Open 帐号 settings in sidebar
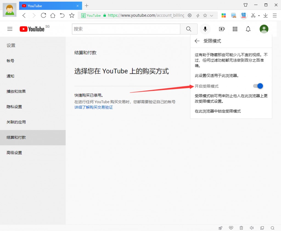This screenshot has height=231, width=281. pos(33,61)
